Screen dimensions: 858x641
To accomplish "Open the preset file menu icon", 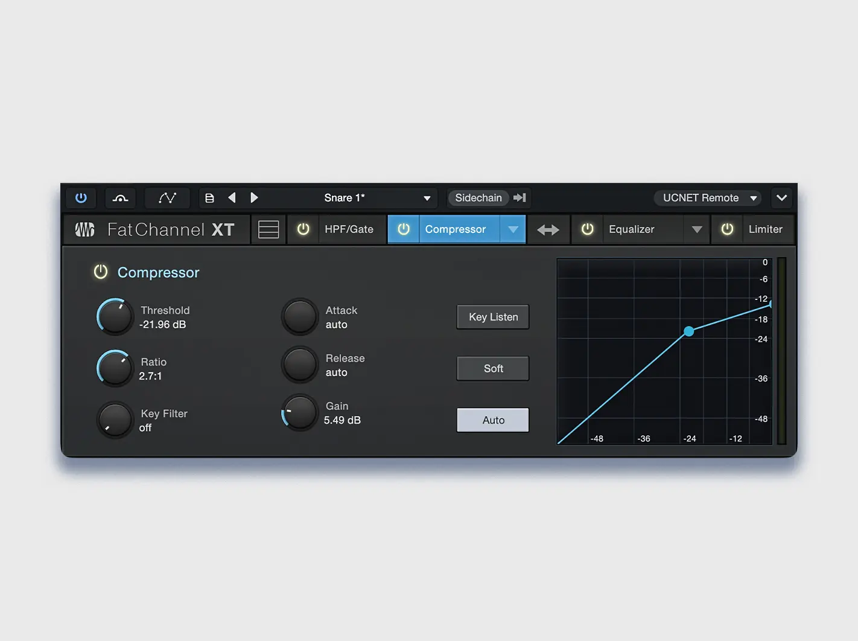I will coord(209,197).
